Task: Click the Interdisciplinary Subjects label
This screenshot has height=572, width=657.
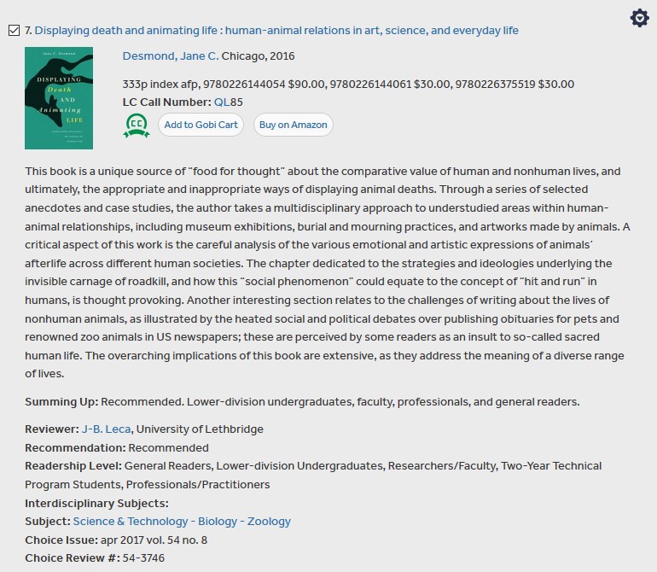Action: pyautogui.click(x=96, y=503)
